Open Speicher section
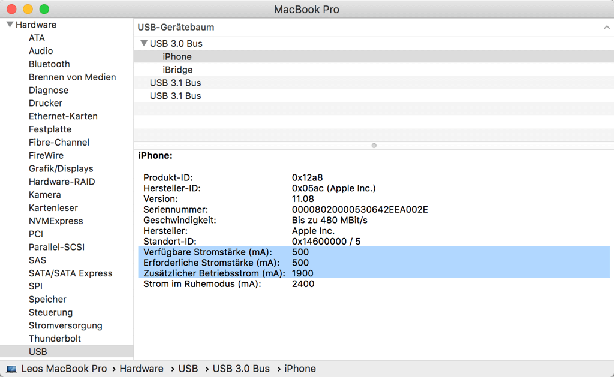The height and width of the screenshot is (377, 614). click(48, 300)
